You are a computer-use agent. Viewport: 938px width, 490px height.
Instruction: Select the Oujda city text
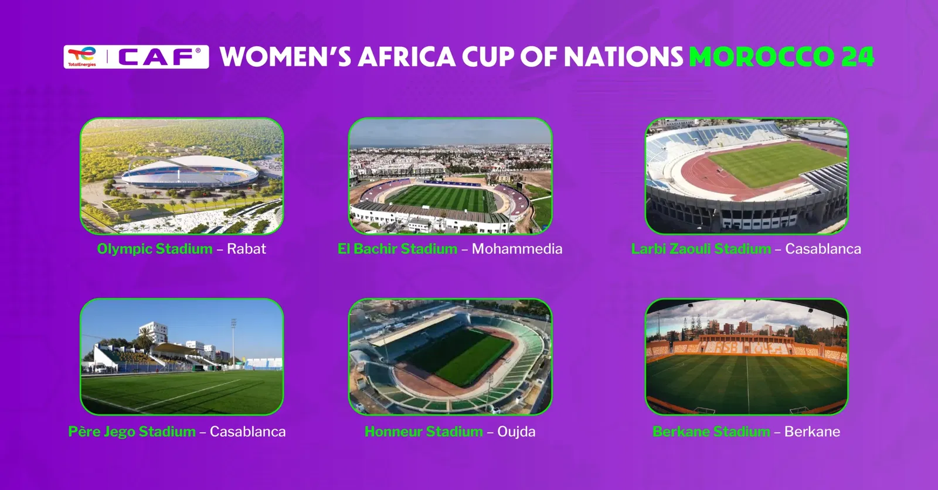coord(516,432)
